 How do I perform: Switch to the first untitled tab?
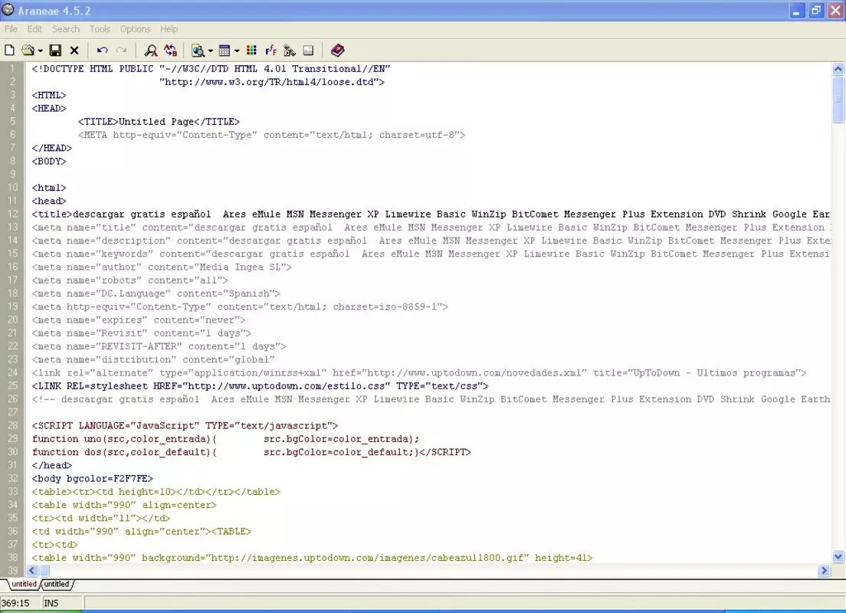tap(23, 584)
